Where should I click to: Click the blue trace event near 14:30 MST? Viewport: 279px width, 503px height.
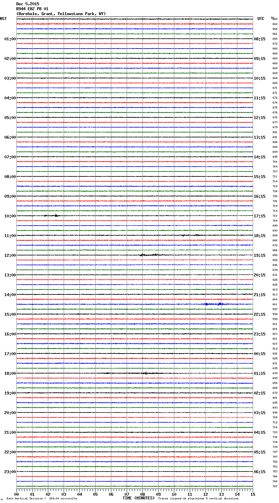(215, 304)
